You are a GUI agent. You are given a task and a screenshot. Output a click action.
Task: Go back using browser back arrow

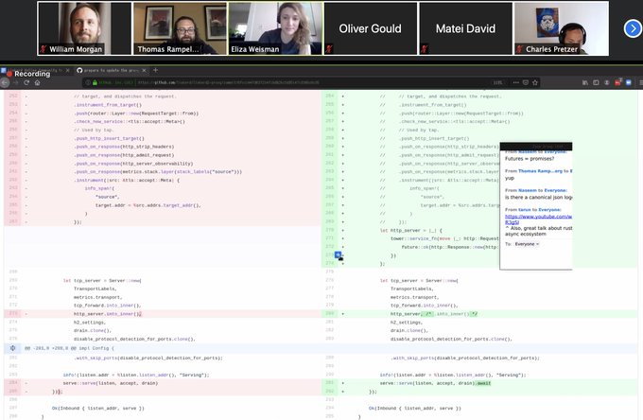[x=5, y=83]
